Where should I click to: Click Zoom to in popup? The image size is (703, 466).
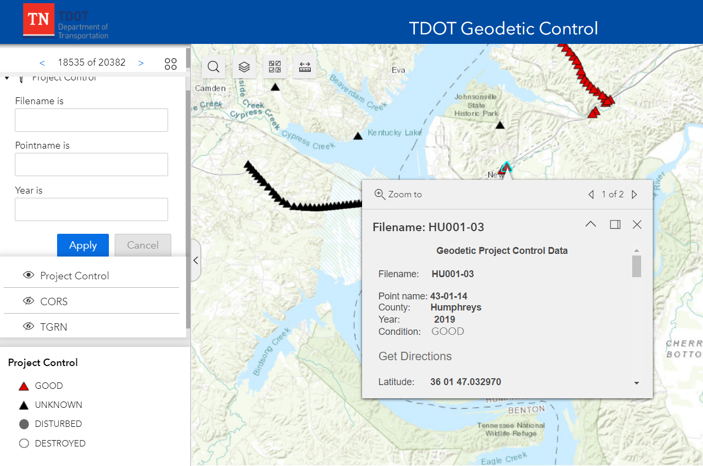[x=398, y=194]
